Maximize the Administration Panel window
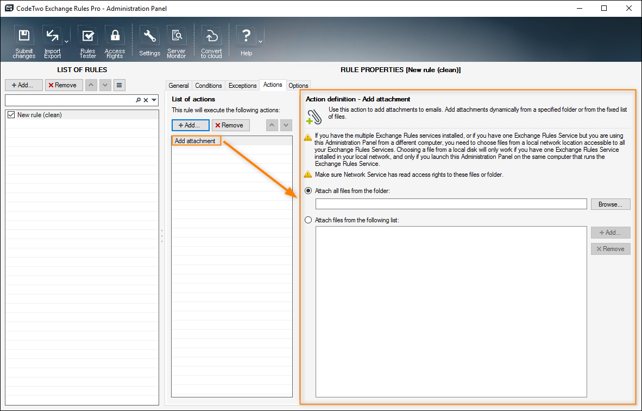 (604, 8)
